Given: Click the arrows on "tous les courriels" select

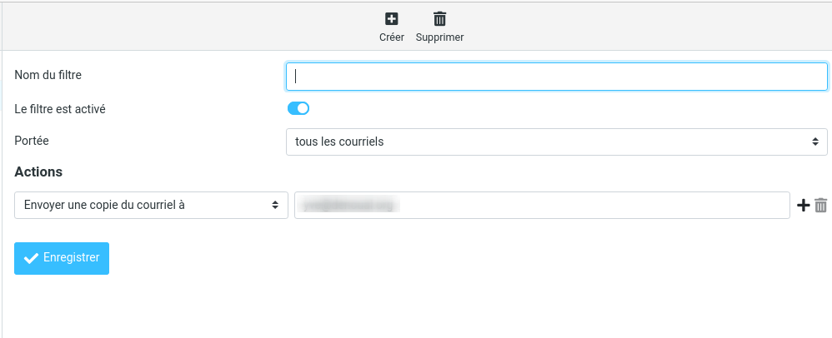Looking at the screenshot, I should [815, 142].
